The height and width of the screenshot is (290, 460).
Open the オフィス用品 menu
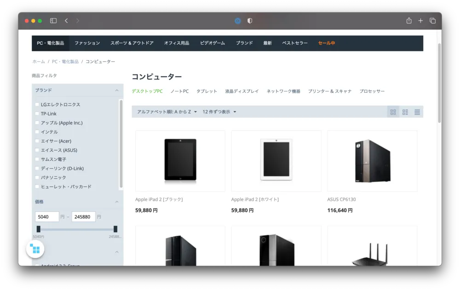(x=177, y=43)
